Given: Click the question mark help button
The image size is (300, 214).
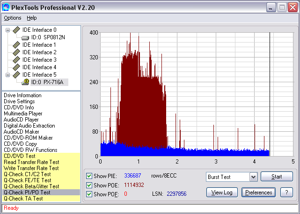Looking at the screenshot, I should pyautogui.click(x=286, y=193).
